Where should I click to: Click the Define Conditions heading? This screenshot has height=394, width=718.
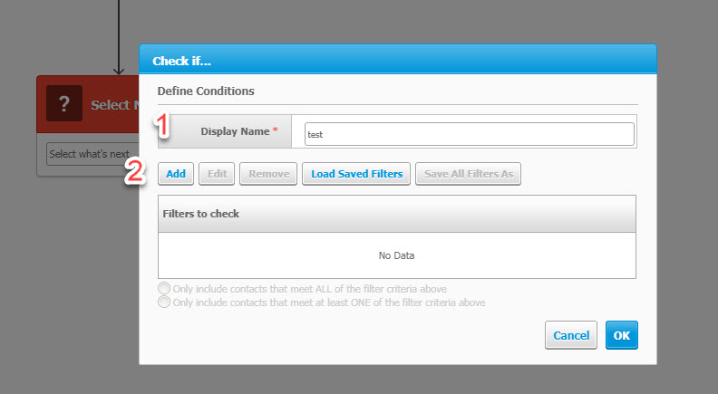[206, 91]
